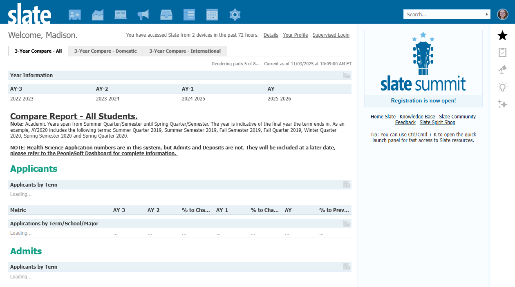The height and width of the screenshot is (287, 515).
Task: Open the Queries list icon
Action: (x=189, y=15)
